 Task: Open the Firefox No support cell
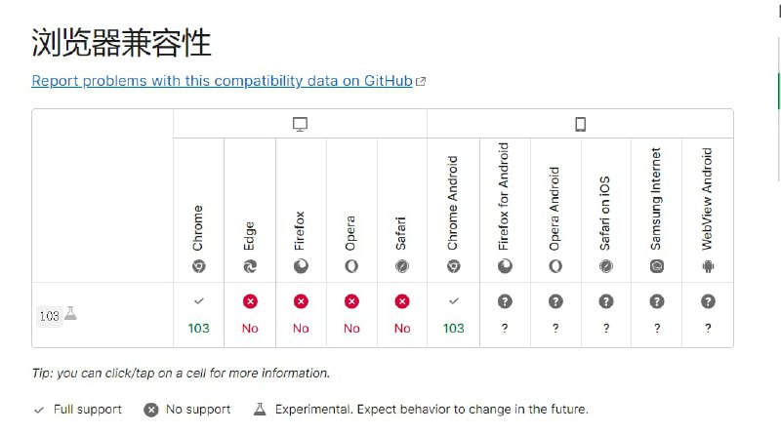[301, 315]
